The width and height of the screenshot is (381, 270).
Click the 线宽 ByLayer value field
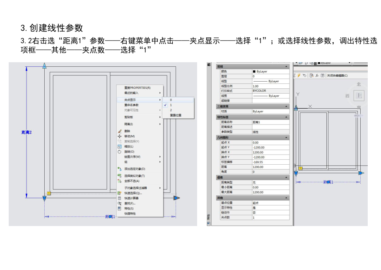point(271,96)
